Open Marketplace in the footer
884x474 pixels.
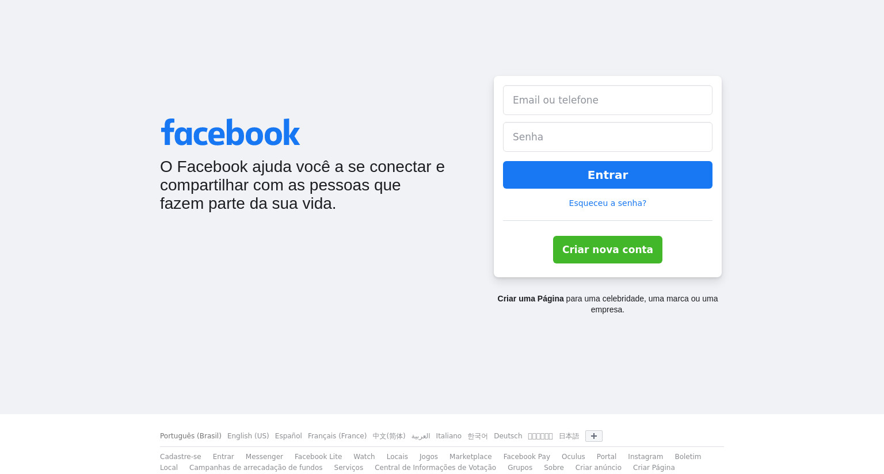coord(471,457)
